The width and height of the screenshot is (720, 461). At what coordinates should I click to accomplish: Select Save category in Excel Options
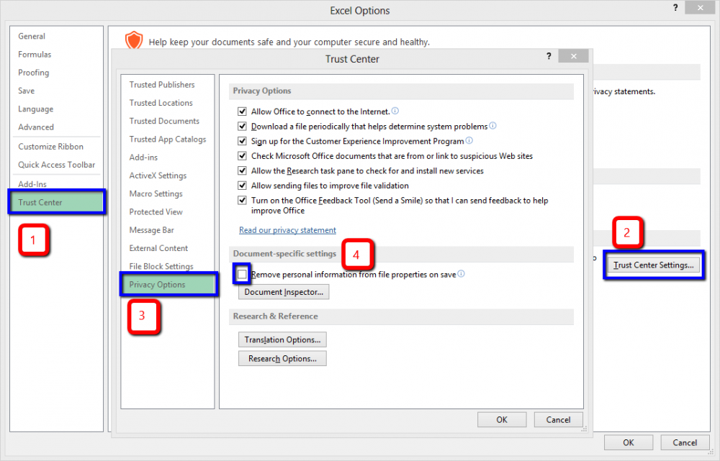[x=26, y=91]
